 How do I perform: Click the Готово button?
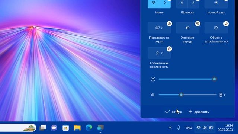tap(174, 112)
